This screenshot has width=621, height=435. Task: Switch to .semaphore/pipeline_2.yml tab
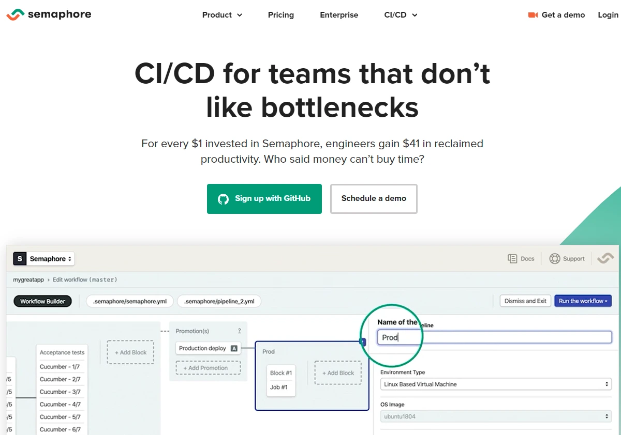219,301
